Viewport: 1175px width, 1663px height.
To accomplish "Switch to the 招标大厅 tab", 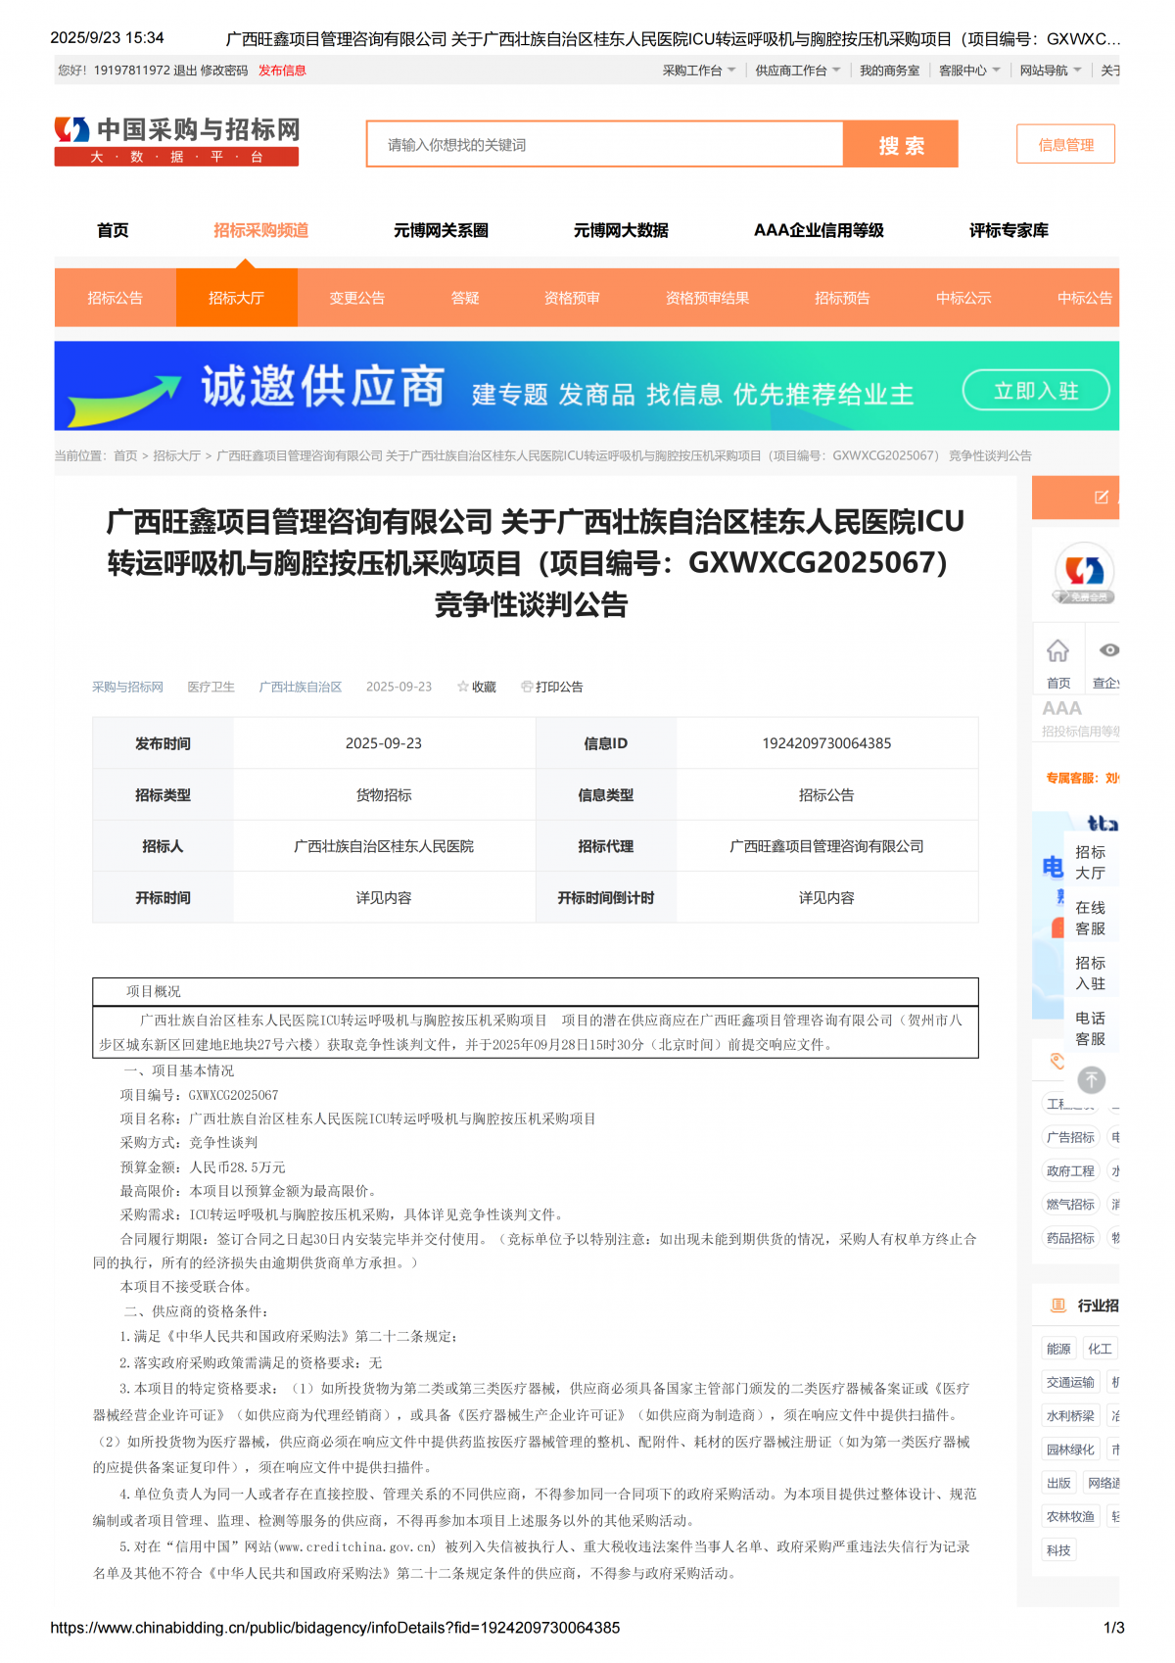I will click(x=236, y=298).
